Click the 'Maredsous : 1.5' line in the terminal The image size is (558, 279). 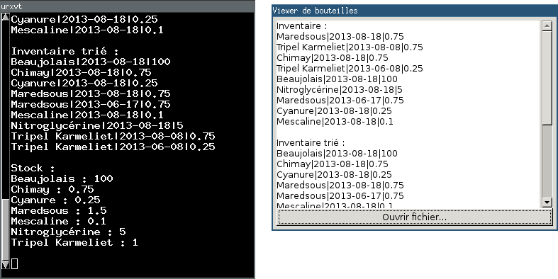pyautogui.click(x=59, y=211)
